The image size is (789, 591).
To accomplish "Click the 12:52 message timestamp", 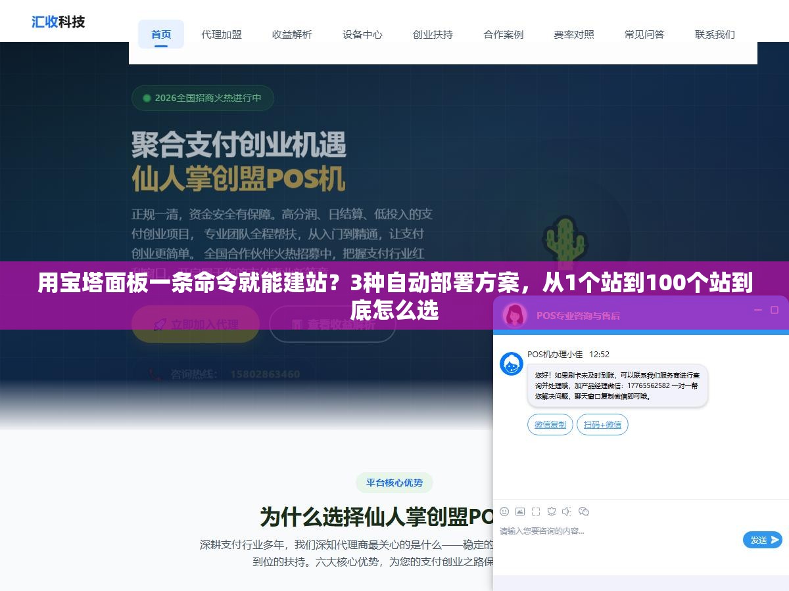I will (x=599, y=354).
